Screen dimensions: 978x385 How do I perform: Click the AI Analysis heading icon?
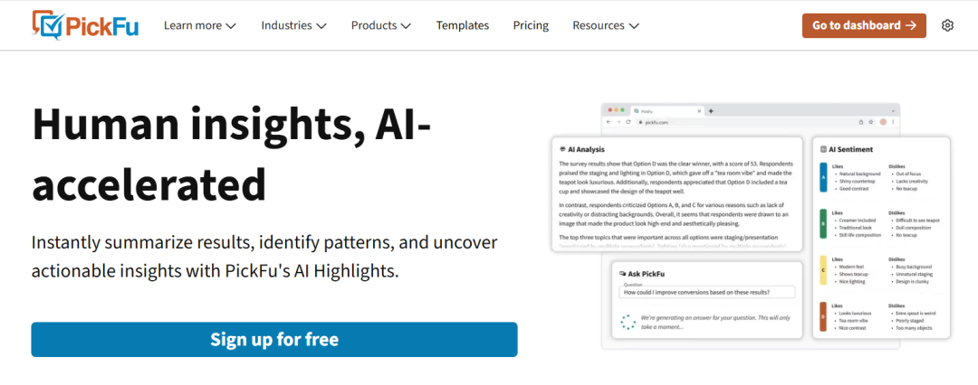point(562,149)
